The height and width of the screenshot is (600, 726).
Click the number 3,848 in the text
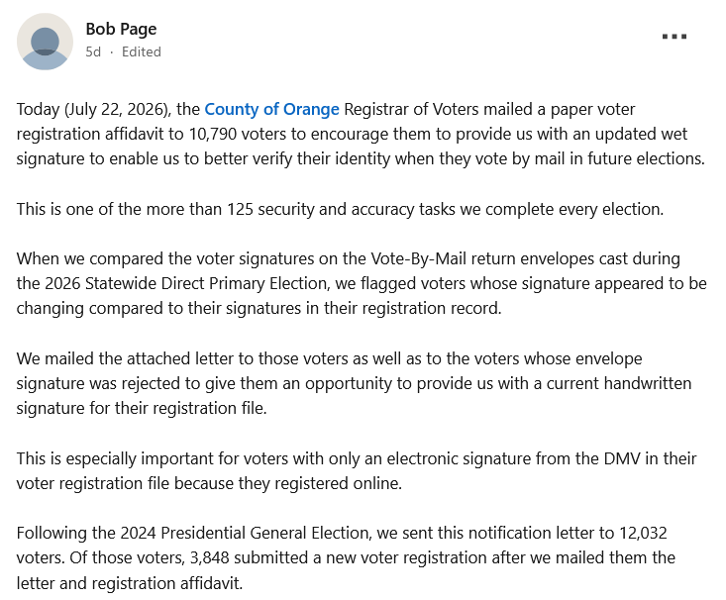pyautogui.click(x=210, y=557)
